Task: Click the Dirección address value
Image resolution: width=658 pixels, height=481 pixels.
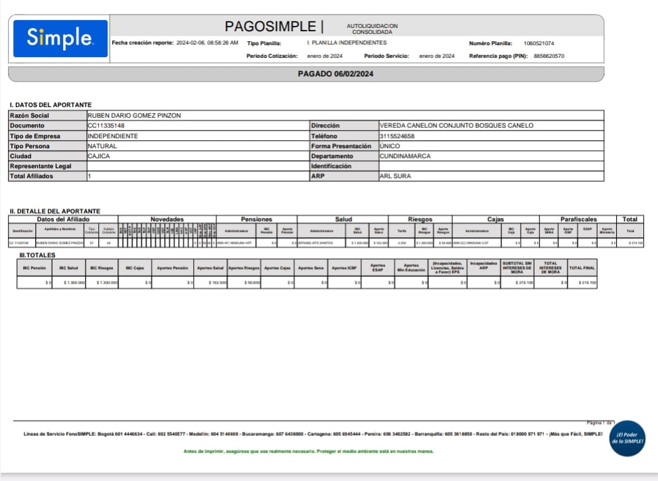Action: coord(456,126)
